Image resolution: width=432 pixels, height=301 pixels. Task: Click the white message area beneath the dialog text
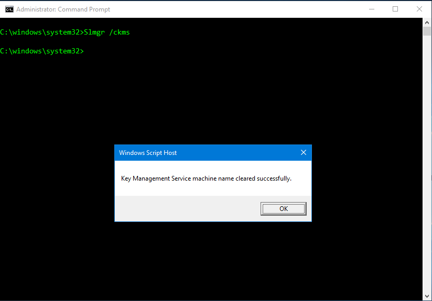(210, 189)
